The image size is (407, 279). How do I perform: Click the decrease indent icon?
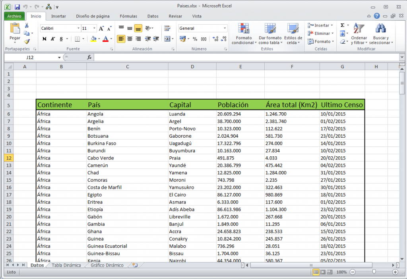tap(148, 39)
